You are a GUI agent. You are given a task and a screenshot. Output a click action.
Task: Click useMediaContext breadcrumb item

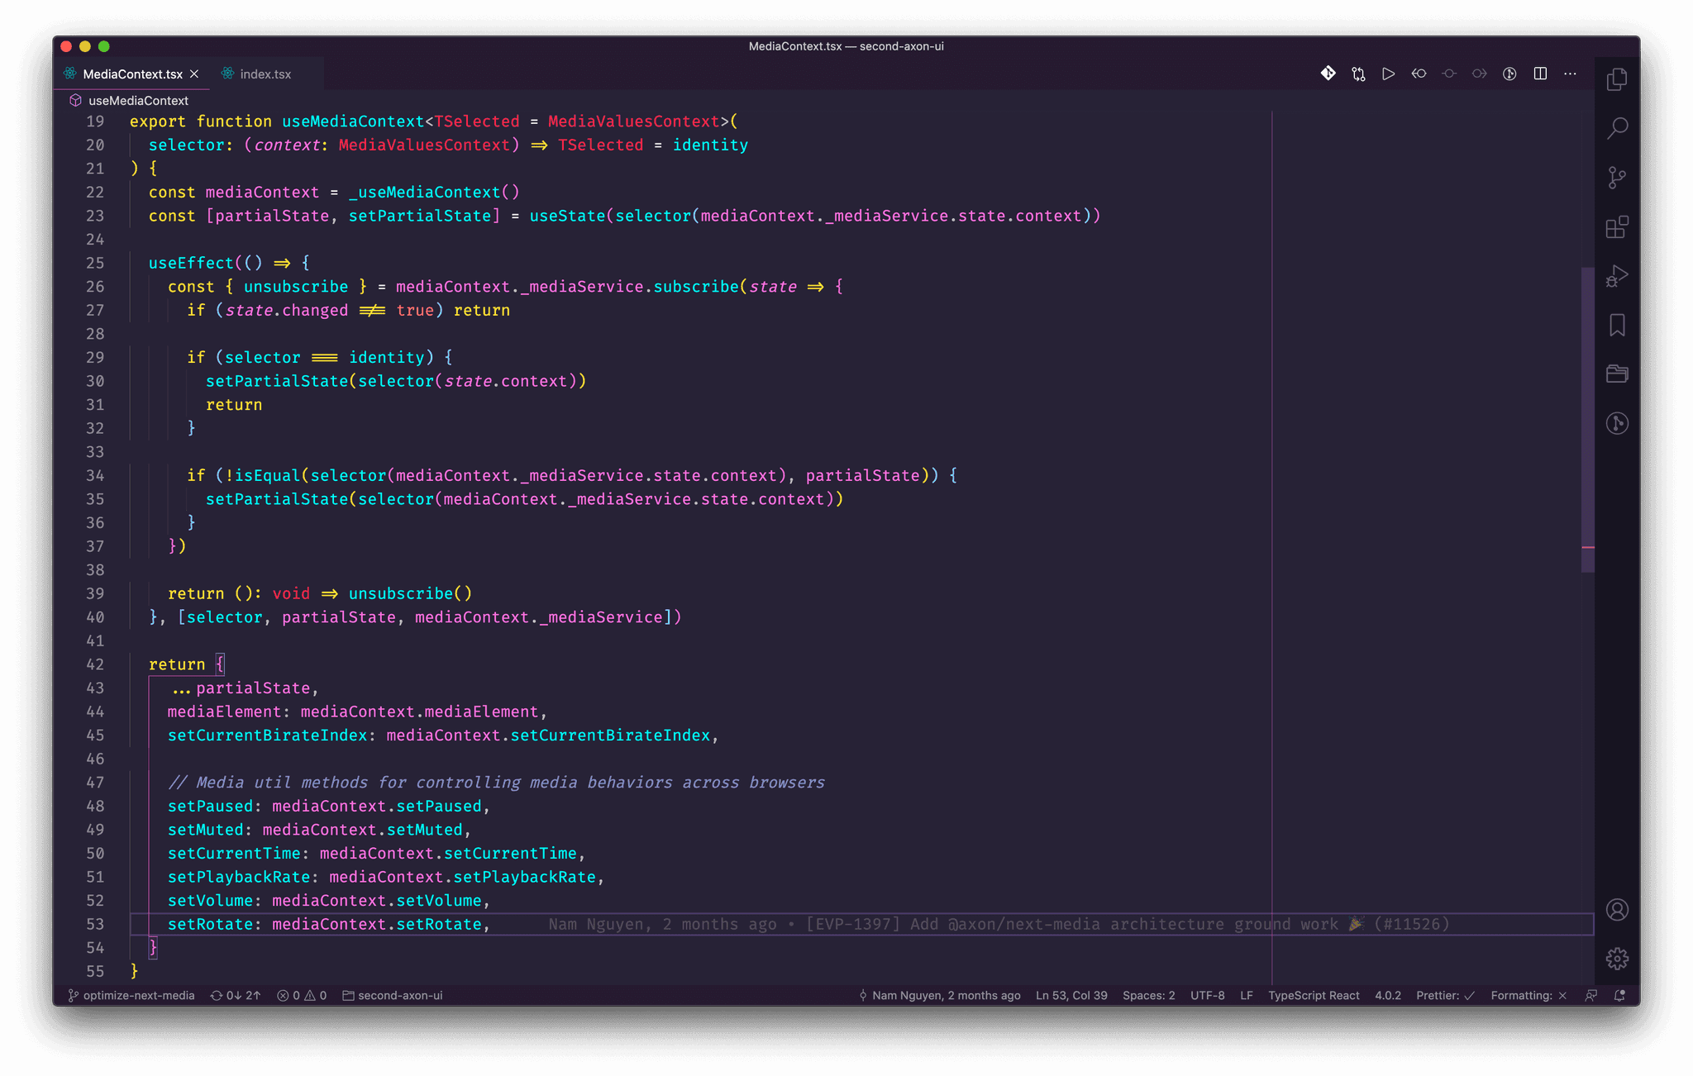[x=138, y=100]
